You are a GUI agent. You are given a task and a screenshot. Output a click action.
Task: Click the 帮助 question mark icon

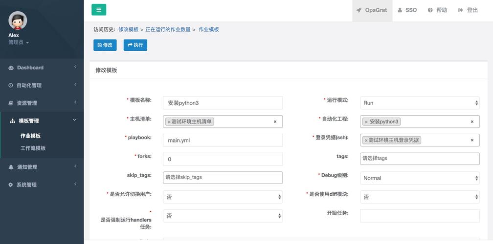pos(430,10)
